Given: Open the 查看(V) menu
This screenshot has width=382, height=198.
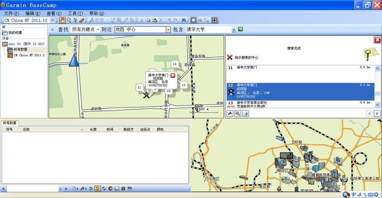Looking at the screenshot, I should [54, 13].
